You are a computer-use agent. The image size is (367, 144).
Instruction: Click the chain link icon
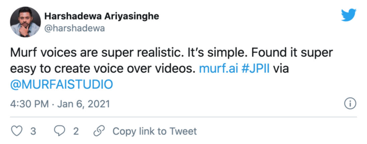tap(98, 131)
